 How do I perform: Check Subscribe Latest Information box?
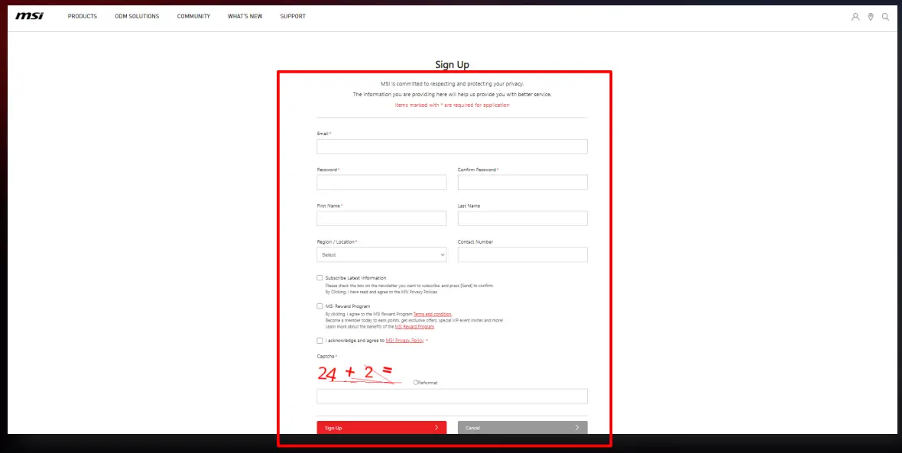(320, 277)
